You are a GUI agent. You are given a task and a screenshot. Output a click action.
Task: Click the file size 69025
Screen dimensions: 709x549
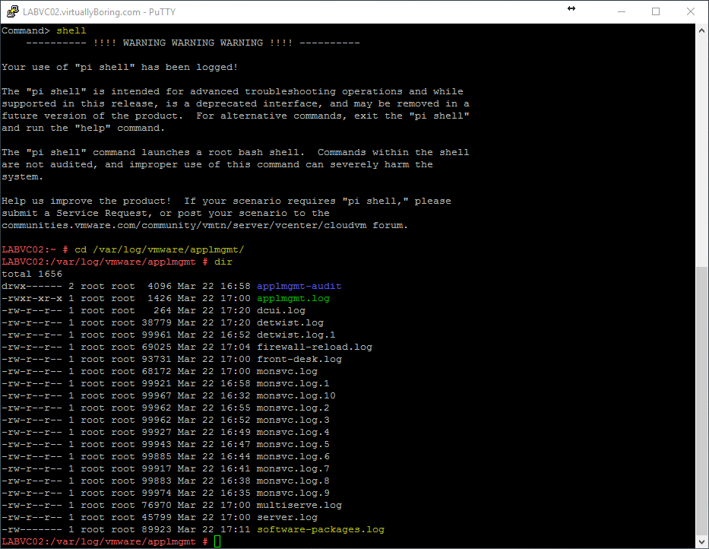click(x=157, y=347)
